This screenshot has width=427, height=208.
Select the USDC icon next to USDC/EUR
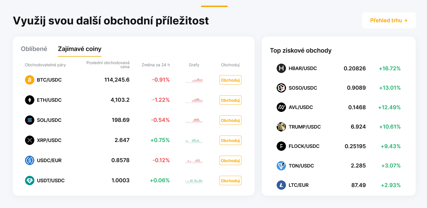click(x=30, y=160)
